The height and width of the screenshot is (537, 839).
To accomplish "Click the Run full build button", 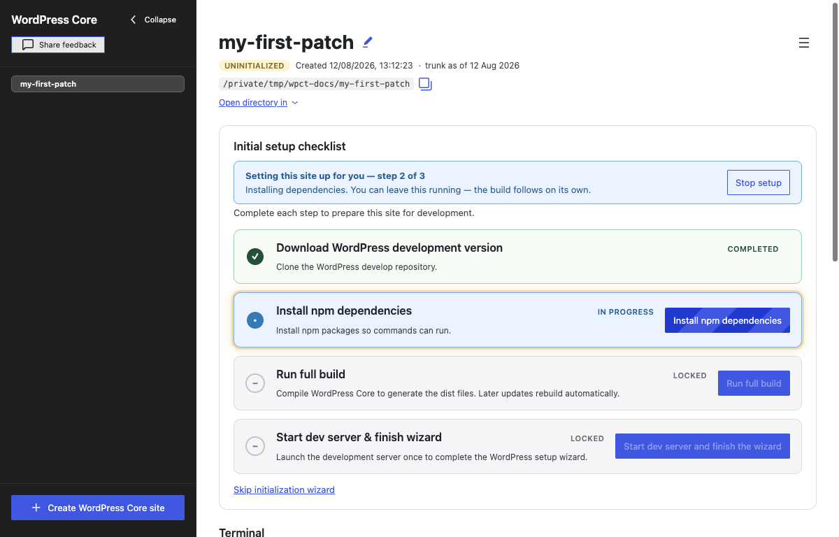I will coord(754,383).
